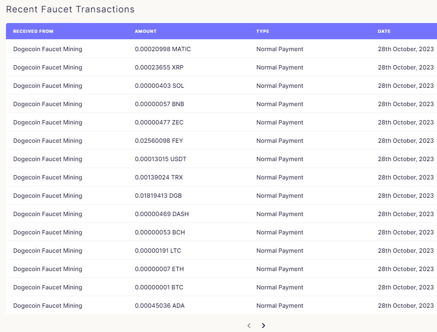The image size is (437, 332).
Task: Select the 0.00023655 XRP amount
Action: pyautogui.click(x=159, y=67)
